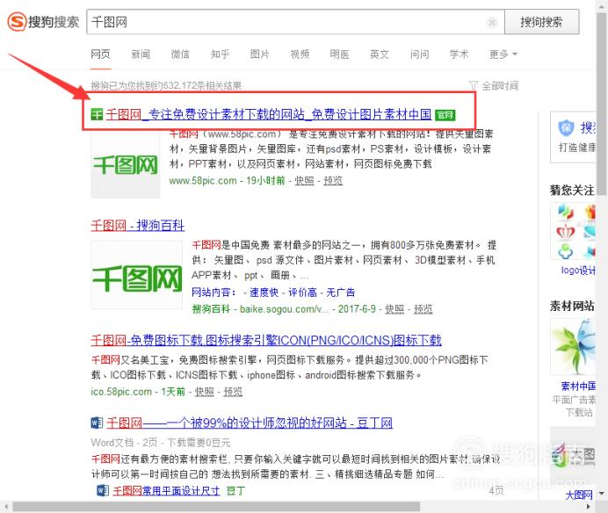This screenshot has height=513, width=608.
Task: Click the horizontal scrollbar right arrow
Action: point(588,506)
